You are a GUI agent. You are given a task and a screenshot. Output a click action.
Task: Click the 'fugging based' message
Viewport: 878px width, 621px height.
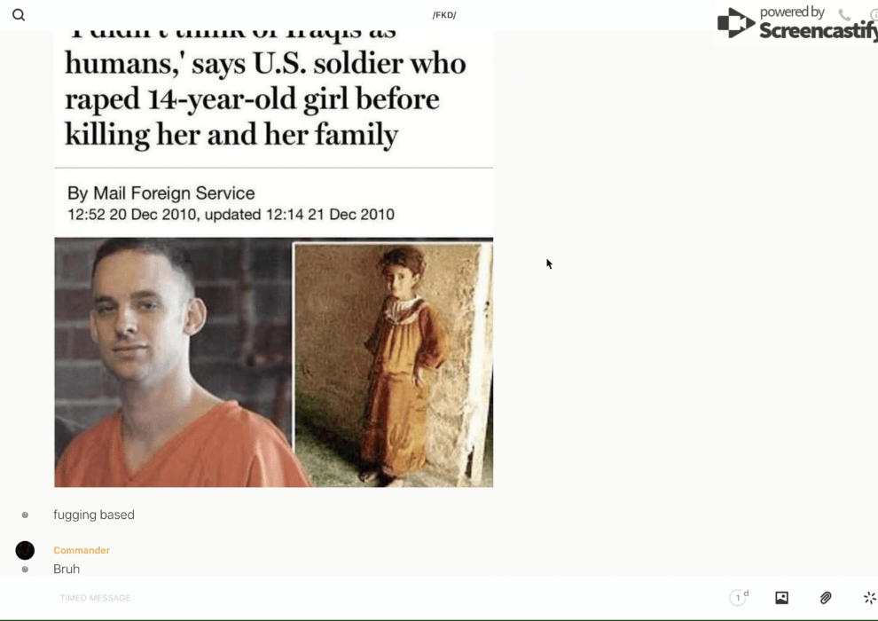pyautogui.click(x=93, y=515)
